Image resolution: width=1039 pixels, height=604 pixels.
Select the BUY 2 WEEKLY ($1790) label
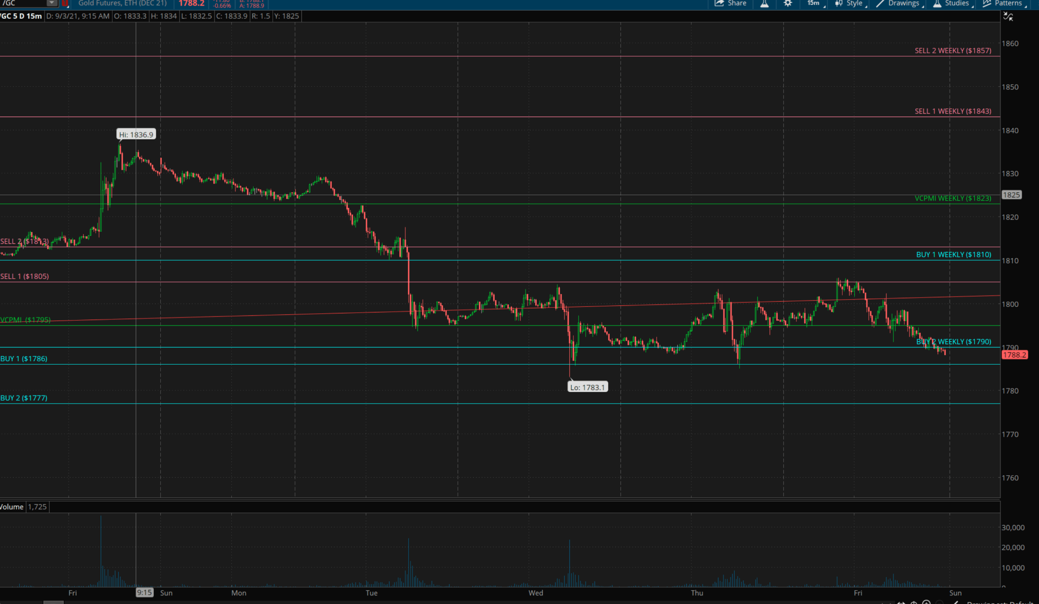(x=954, y=342)
